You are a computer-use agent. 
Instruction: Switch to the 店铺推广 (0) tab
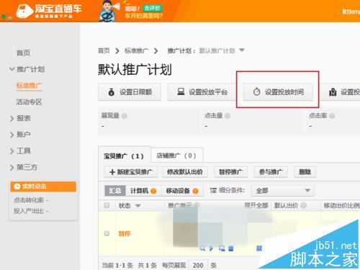(177, 156)
